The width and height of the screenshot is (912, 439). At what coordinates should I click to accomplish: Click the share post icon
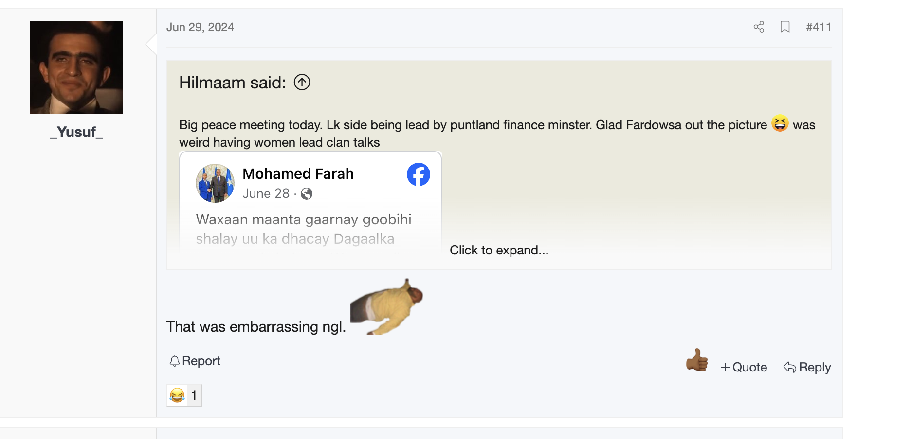(x=759, y=27)
